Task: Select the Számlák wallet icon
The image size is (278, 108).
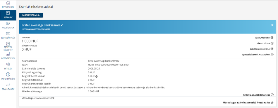Action: pos(8,13)
